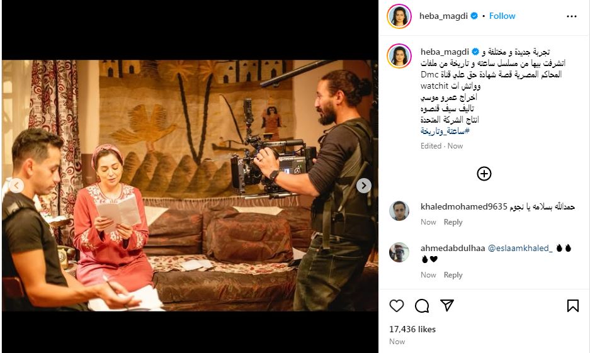Screen dimensions: 590x353
Task: Open header profile picture of heba_magdi
Action: coord(399,16)
